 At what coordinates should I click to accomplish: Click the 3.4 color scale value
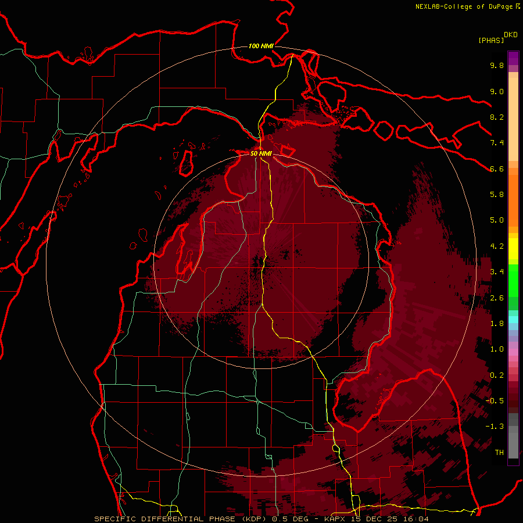pos(497,272)
